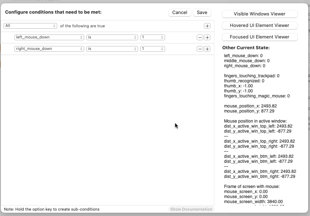Click dist_y_active_win_btm_left value line

pos(258,161)
